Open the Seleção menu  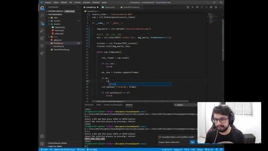[64, 3]
